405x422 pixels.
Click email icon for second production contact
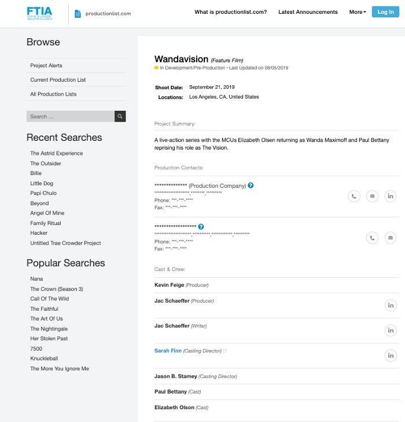(391, 237)
